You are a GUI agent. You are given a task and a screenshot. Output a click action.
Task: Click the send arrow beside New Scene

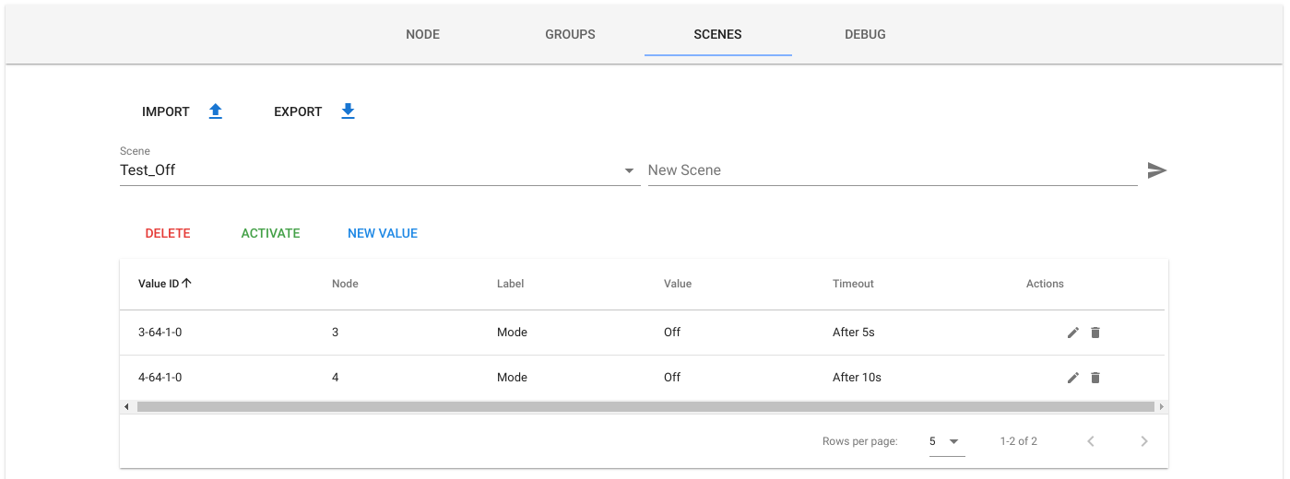[x=1156, y=170]
